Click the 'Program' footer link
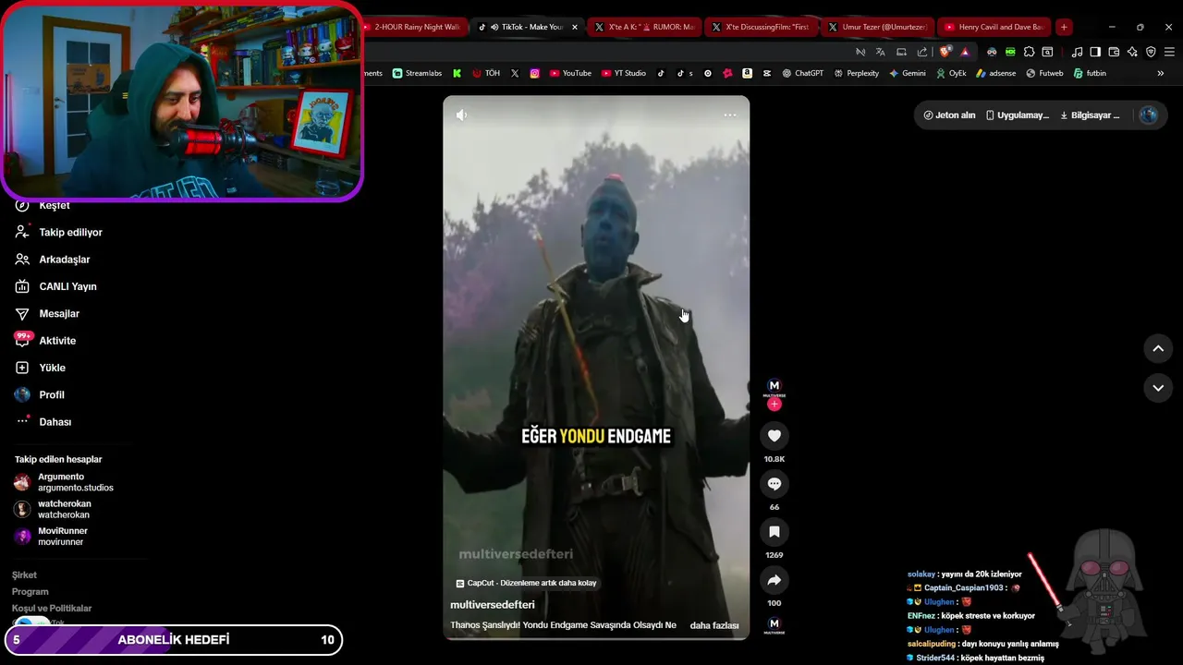The image size is (1183, 665). point(30,592)
